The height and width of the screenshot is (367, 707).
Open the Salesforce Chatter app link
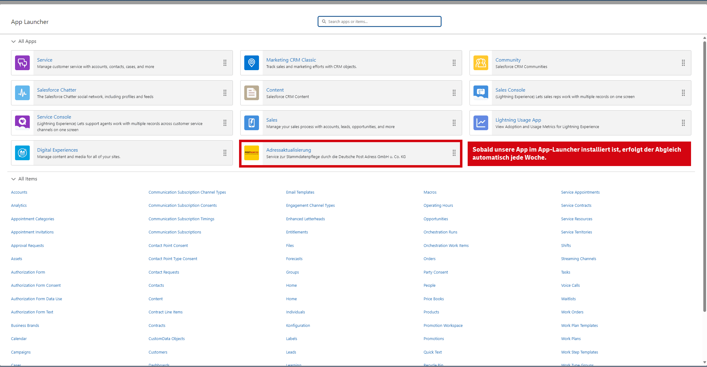(x=57, y=90)
